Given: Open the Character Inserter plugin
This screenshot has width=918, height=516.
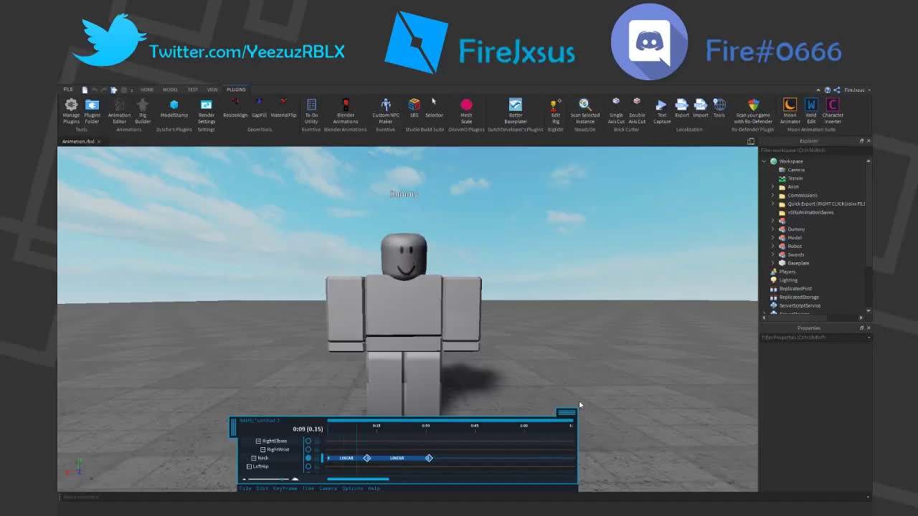Looking at the screenshot, I should click(x=833, y=111).
